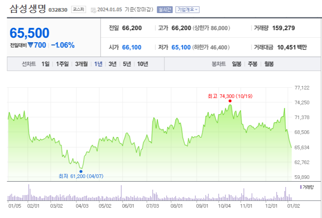Screen dimensions: 322x218
Task: Click the 시가 value 66,100
Action: [x=132, y=47]
